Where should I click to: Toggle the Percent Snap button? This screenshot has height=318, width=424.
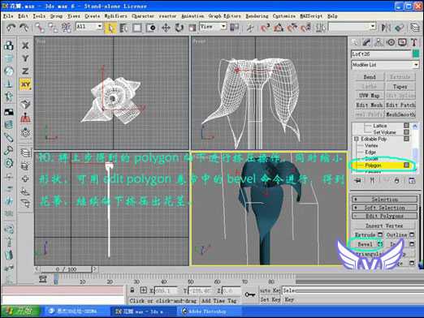point(292,28)
